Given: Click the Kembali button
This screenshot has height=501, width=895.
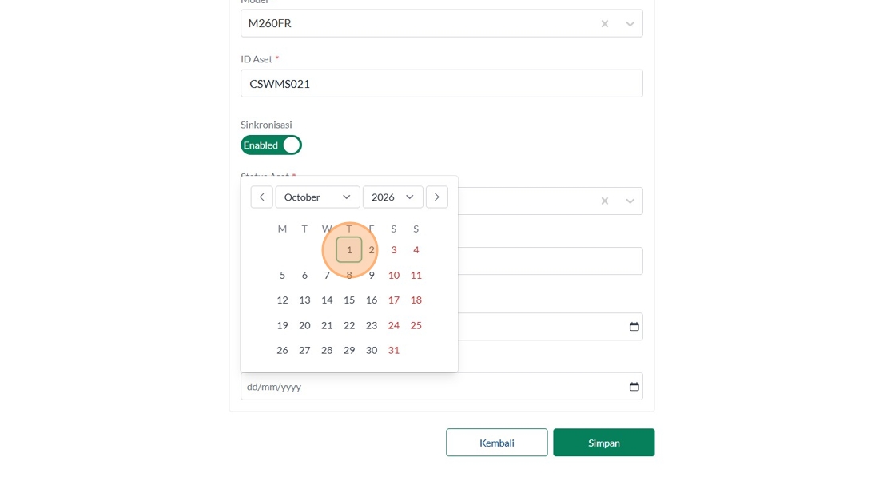Looking at the screenshot, I should click(496, 443).
